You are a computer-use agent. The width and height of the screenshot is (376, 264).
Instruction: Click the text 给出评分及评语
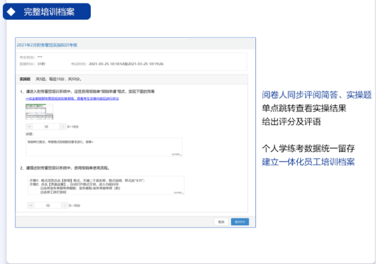pyautogui.click(x=291, y=122)
